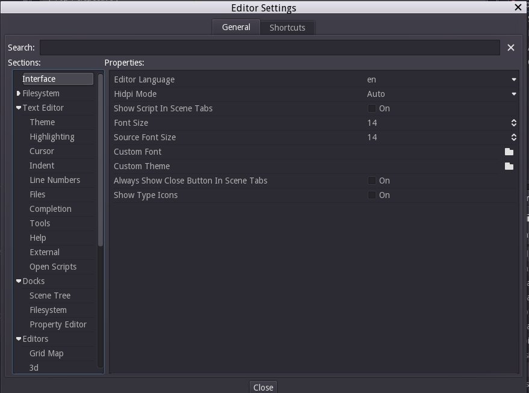The width and height of the screenshot is (529, 393).
Task: Clear search with the X icon
Action: coord(510,48)
